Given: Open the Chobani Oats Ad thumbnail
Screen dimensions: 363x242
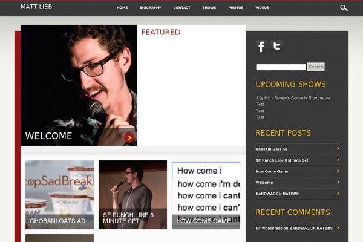Looking at the screenshot, I should tap(59, 195).
